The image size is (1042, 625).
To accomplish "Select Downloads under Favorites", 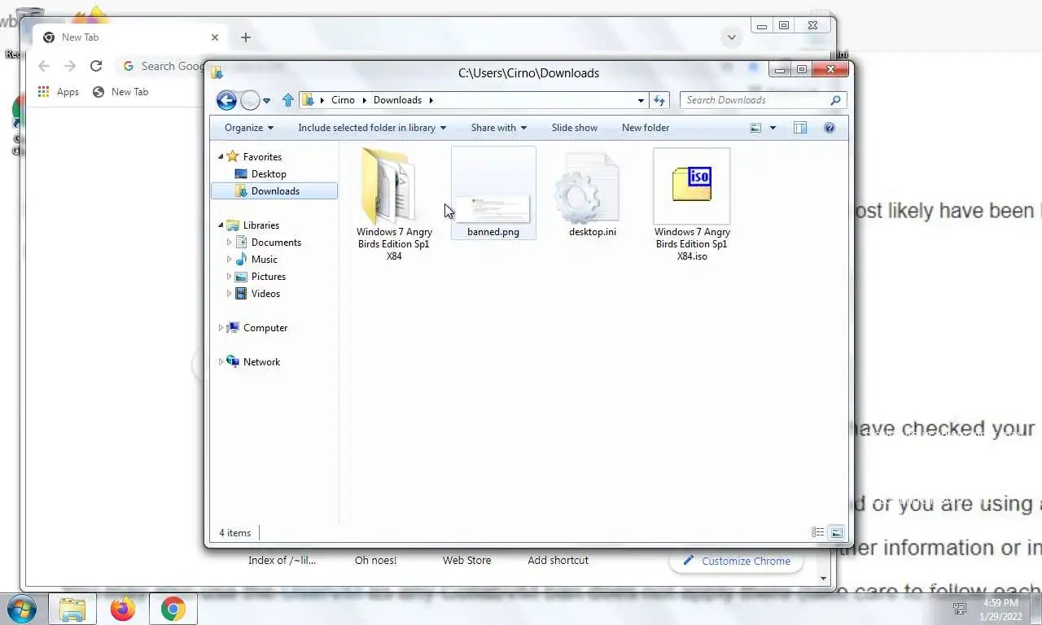I will pyautogui.click(x=274, y=190).
